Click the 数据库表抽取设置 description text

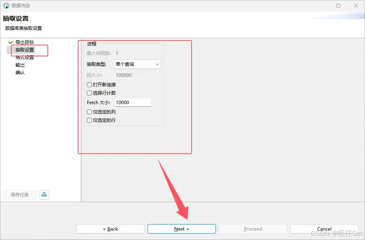[x=24, y=28]
